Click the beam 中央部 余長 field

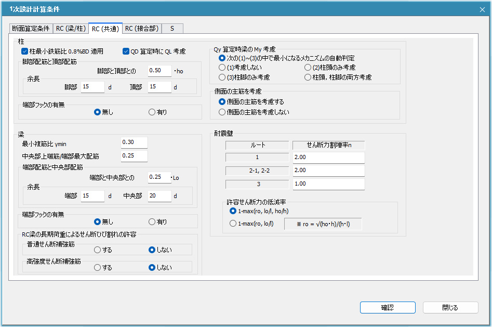(159, 196)
